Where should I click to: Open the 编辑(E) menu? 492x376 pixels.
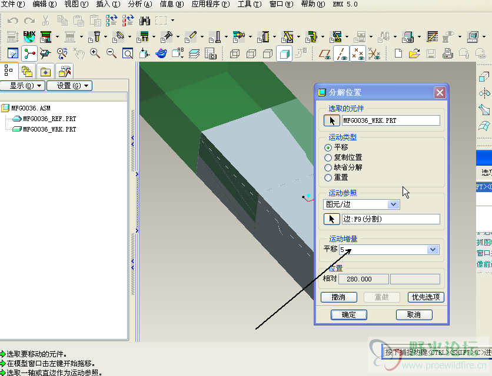click(45, 4)
